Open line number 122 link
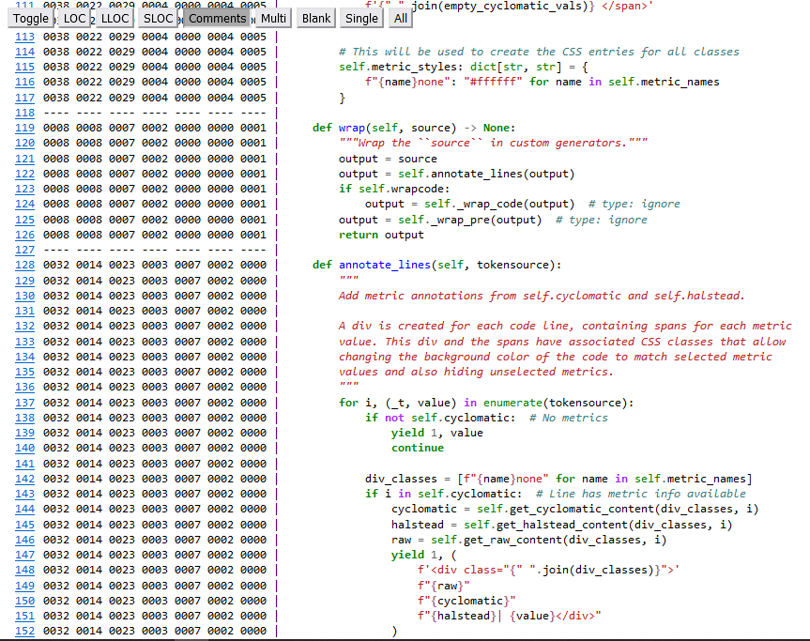The image size is (810, 641). coord(24,174)
